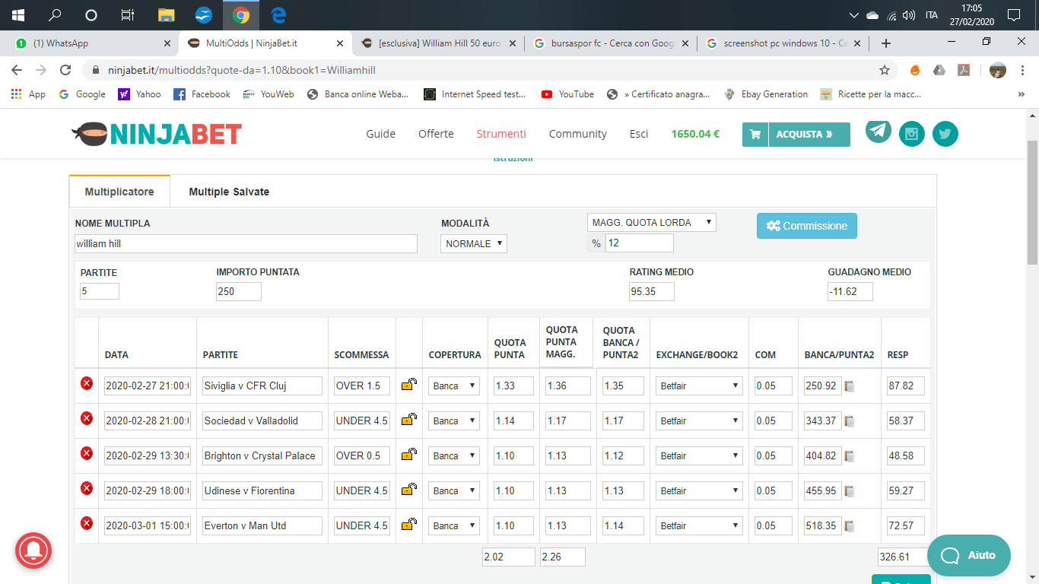Image resolution: width=1039 pixels, height=584 pixels.
Task: Open Windows File Explorer from taskbar
Action: click(x=167, y=14)
